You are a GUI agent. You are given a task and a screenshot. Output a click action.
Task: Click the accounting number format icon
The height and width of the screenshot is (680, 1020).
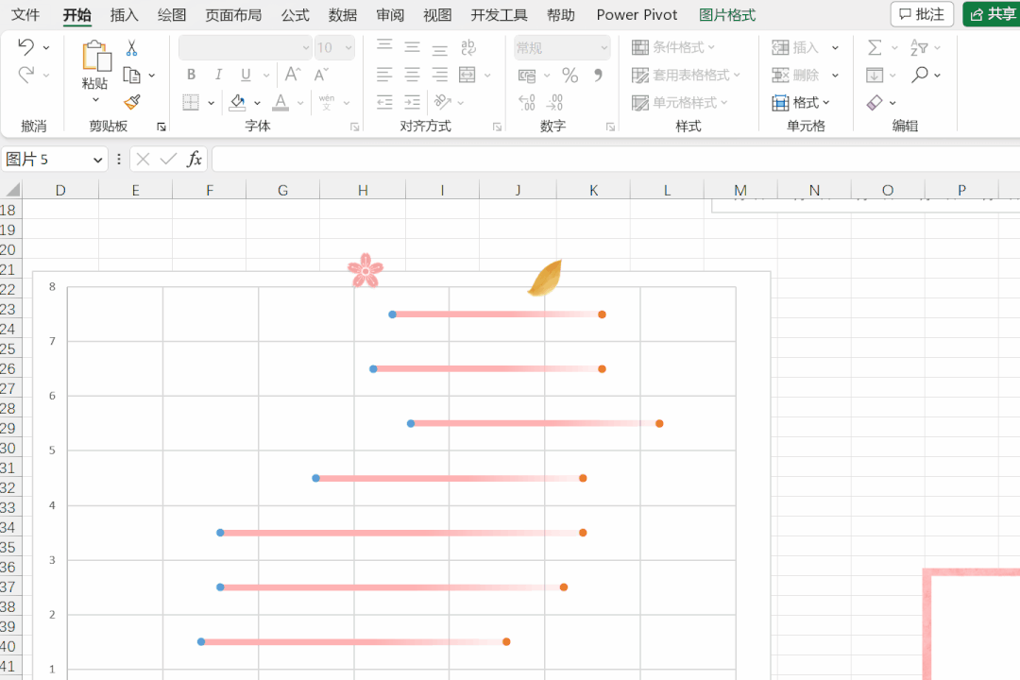click(527, 76)
